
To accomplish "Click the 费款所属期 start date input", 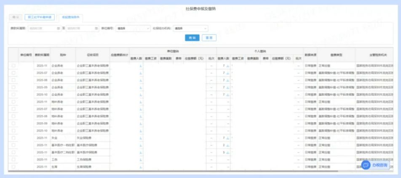I will pyautogui.click(x=42, y=29).
